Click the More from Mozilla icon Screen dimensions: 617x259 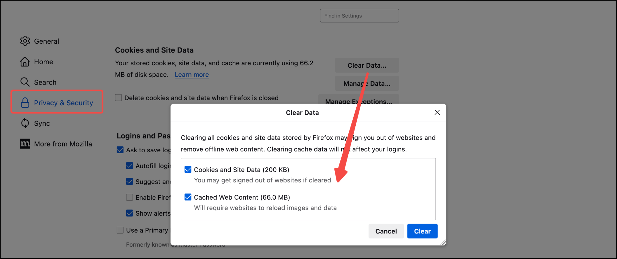(25, 144)
